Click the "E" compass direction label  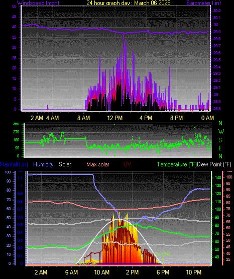point(220,148)
